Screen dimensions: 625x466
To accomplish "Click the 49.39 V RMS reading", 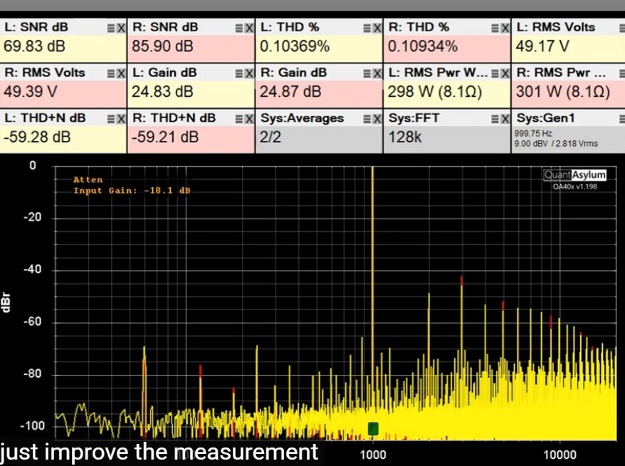I will pos(31,92).
